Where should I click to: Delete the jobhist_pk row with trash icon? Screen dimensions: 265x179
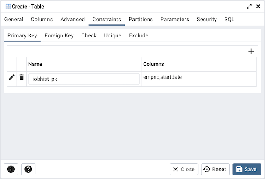(x=22, y=77)
